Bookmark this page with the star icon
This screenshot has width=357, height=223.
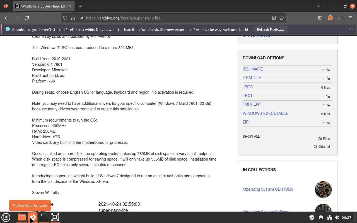pos(282,18)
